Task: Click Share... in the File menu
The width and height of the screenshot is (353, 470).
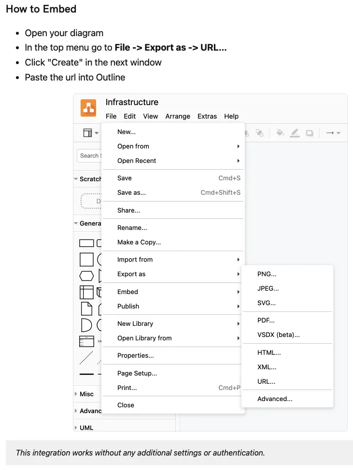Action: click(128, 210)
